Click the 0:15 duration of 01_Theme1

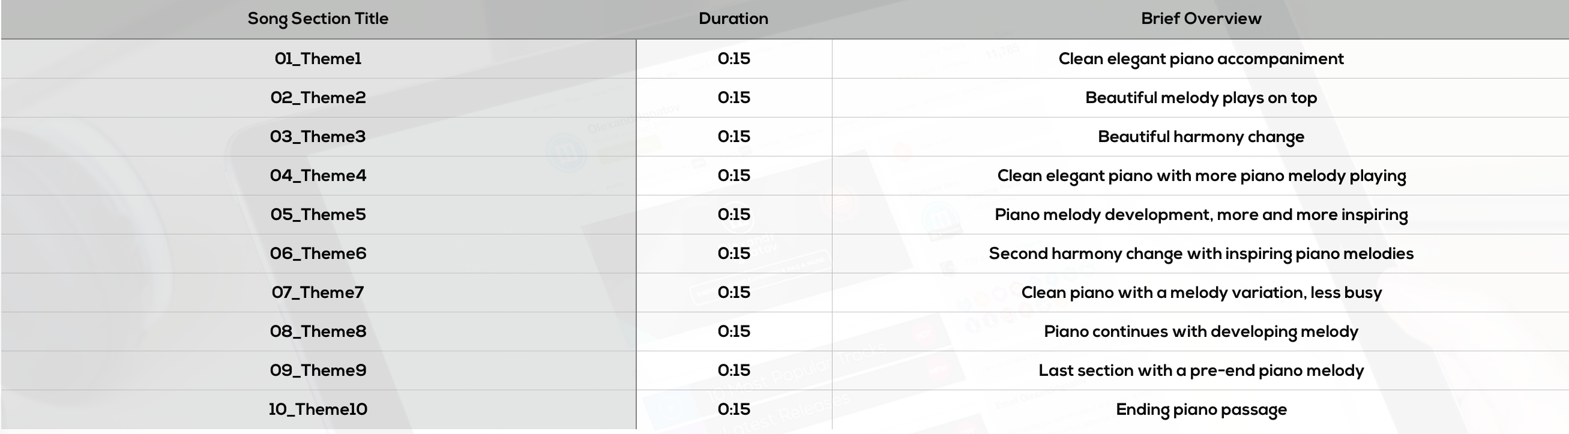734,58
